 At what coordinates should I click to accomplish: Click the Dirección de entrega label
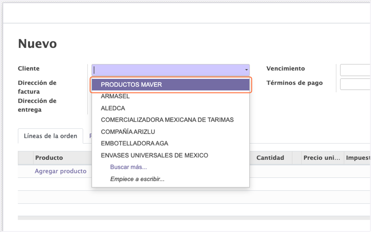click(x=37, y=105)
